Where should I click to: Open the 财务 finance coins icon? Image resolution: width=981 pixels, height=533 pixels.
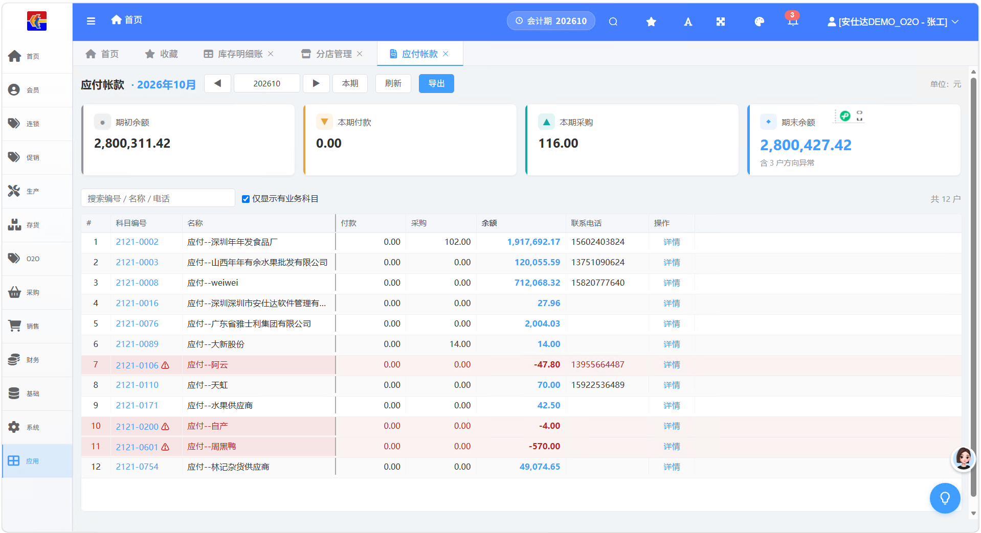14,360
